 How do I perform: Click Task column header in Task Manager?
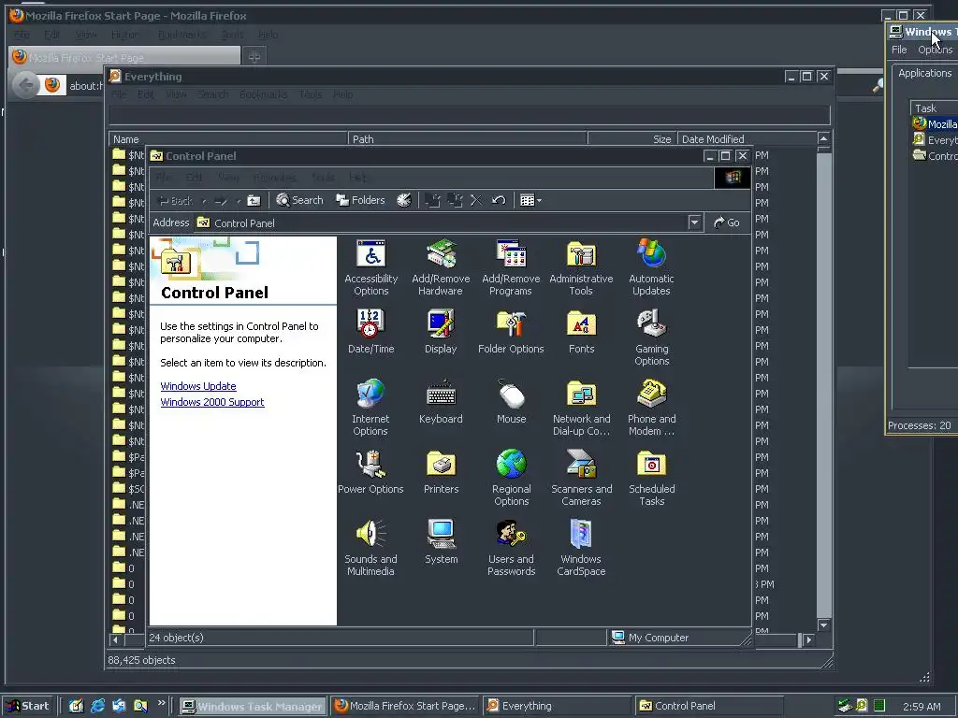[x=934, y=108]
